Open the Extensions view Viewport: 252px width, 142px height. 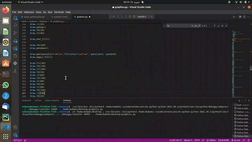click(15, 48)
